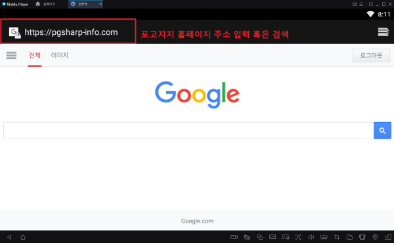The width and height of the screenshot is (394, 243).
Task: Click the site favicon lock in address bar
Action: click(15, 33)
